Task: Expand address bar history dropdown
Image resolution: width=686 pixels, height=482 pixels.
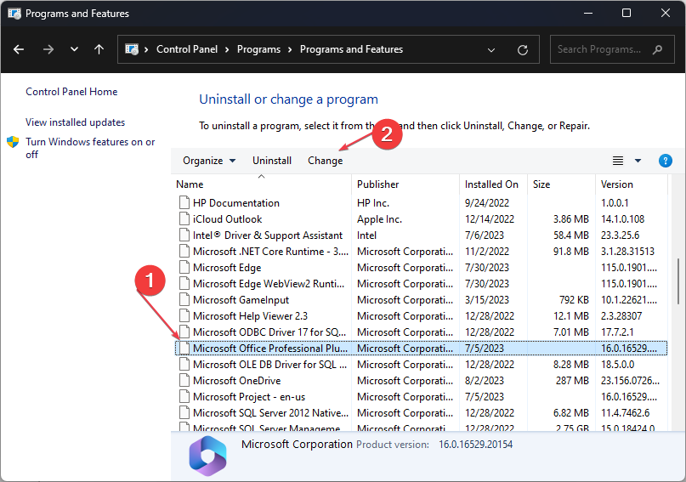Action: tap(492, 49)
